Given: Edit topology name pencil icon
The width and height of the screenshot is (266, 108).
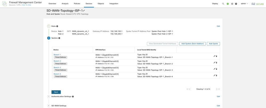Looking at the screenshot, I should click(84, 11).
